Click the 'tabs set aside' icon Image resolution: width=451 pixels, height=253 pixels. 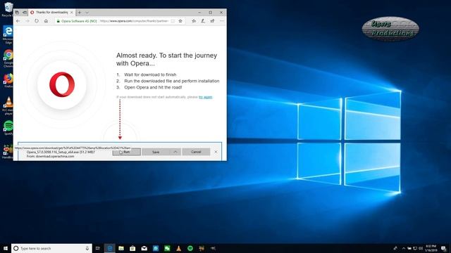17,13
